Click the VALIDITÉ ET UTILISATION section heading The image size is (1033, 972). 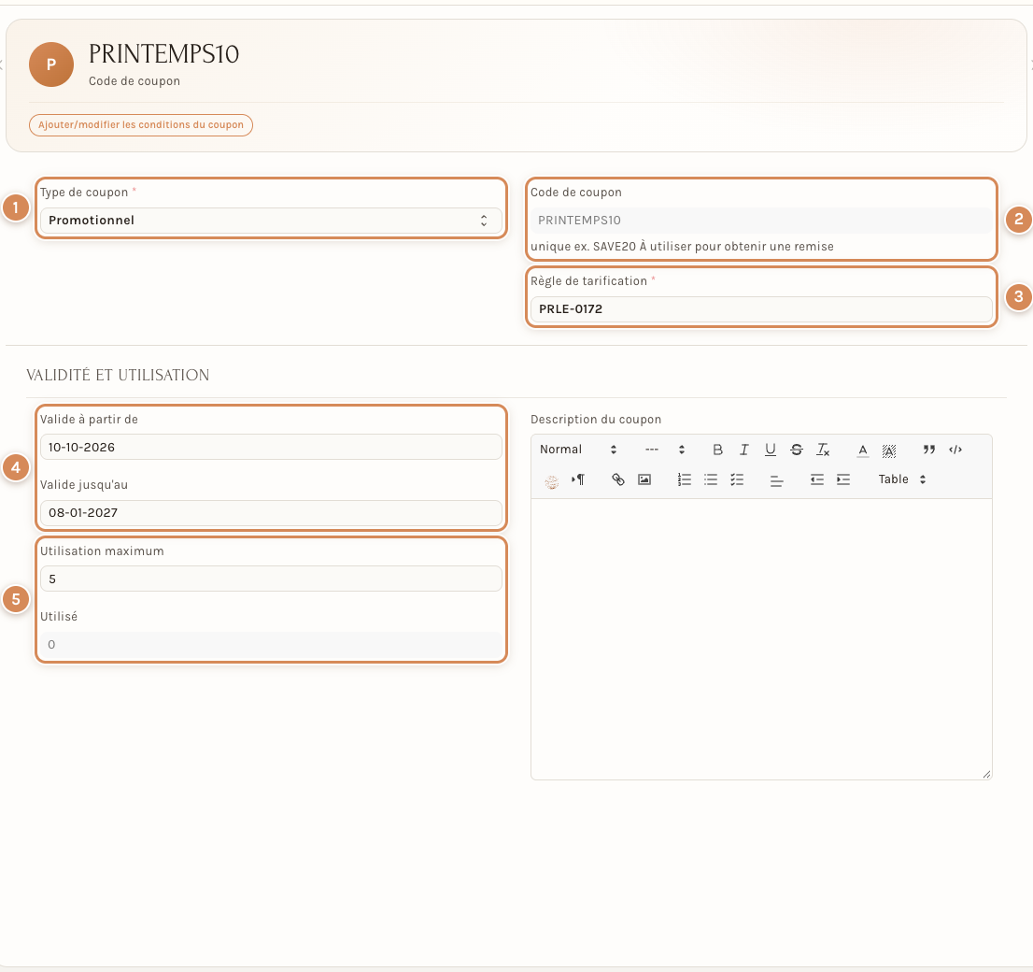tap(118, 375)
